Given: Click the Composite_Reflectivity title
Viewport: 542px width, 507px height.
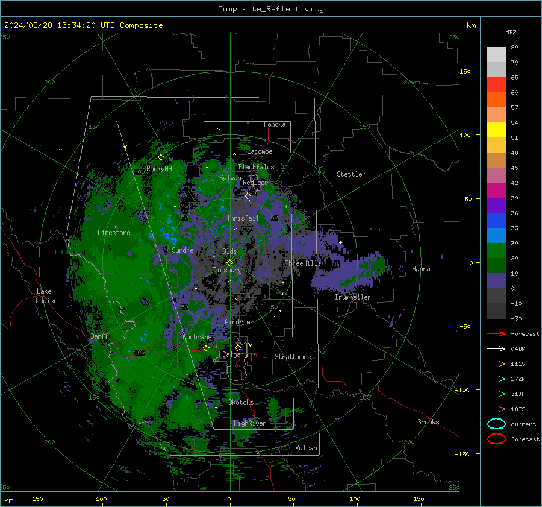Looking at the screenshot, I should pos(271,9).
